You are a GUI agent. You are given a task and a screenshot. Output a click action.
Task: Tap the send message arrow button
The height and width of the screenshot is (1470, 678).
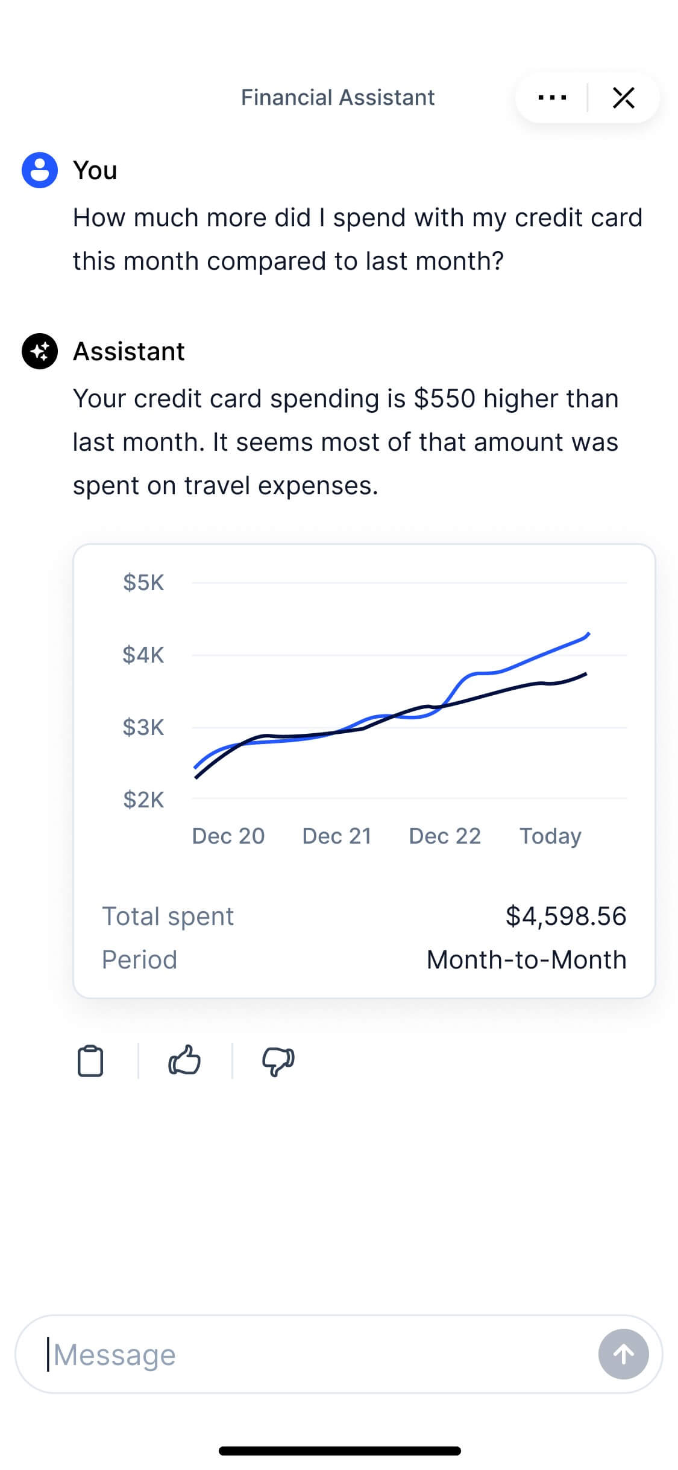point(623,1354)
